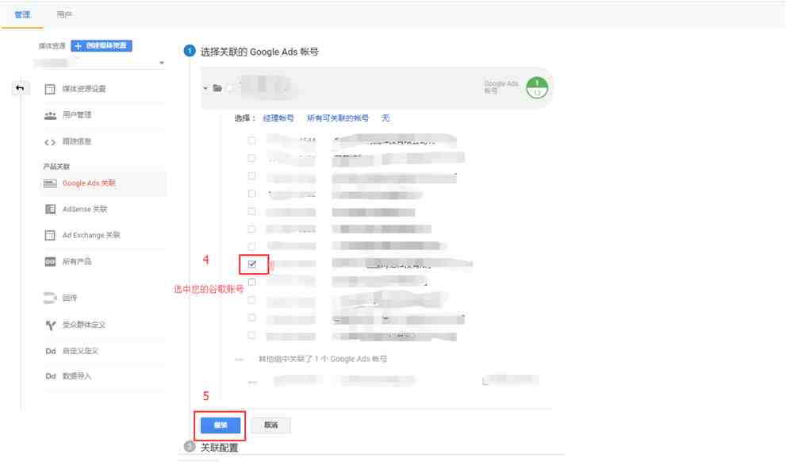Open 媒体资源设置 property settings icon
786x462 pixels.
[50, 89]
